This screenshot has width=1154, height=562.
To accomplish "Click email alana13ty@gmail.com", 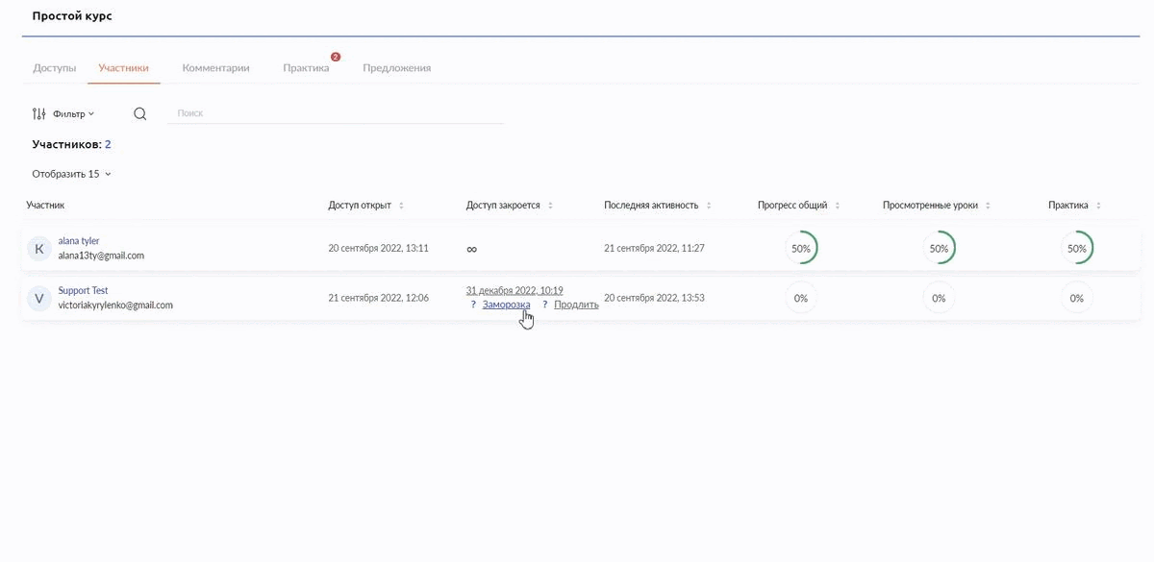I will tap(101, 256).
